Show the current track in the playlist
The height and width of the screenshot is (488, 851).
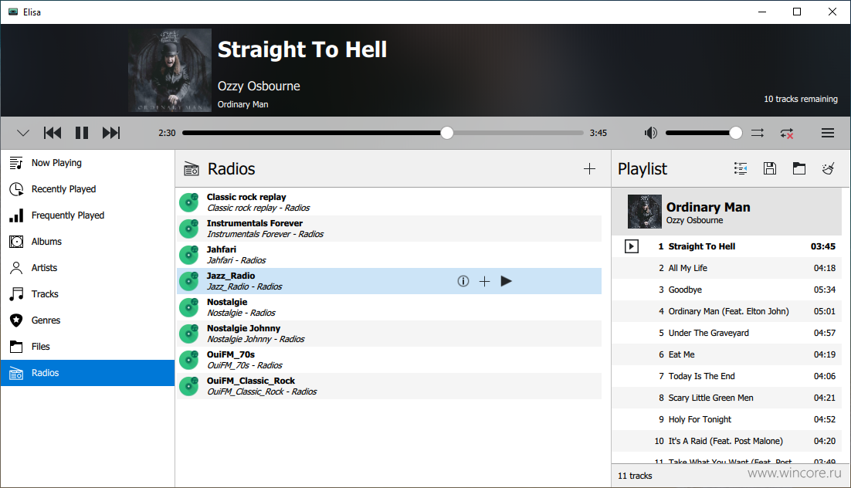(741, 169)
